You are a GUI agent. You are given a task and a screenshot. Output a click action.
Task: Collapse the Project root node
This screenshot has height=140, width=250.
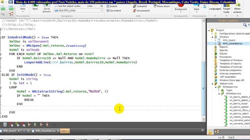[x=209, y=30]
